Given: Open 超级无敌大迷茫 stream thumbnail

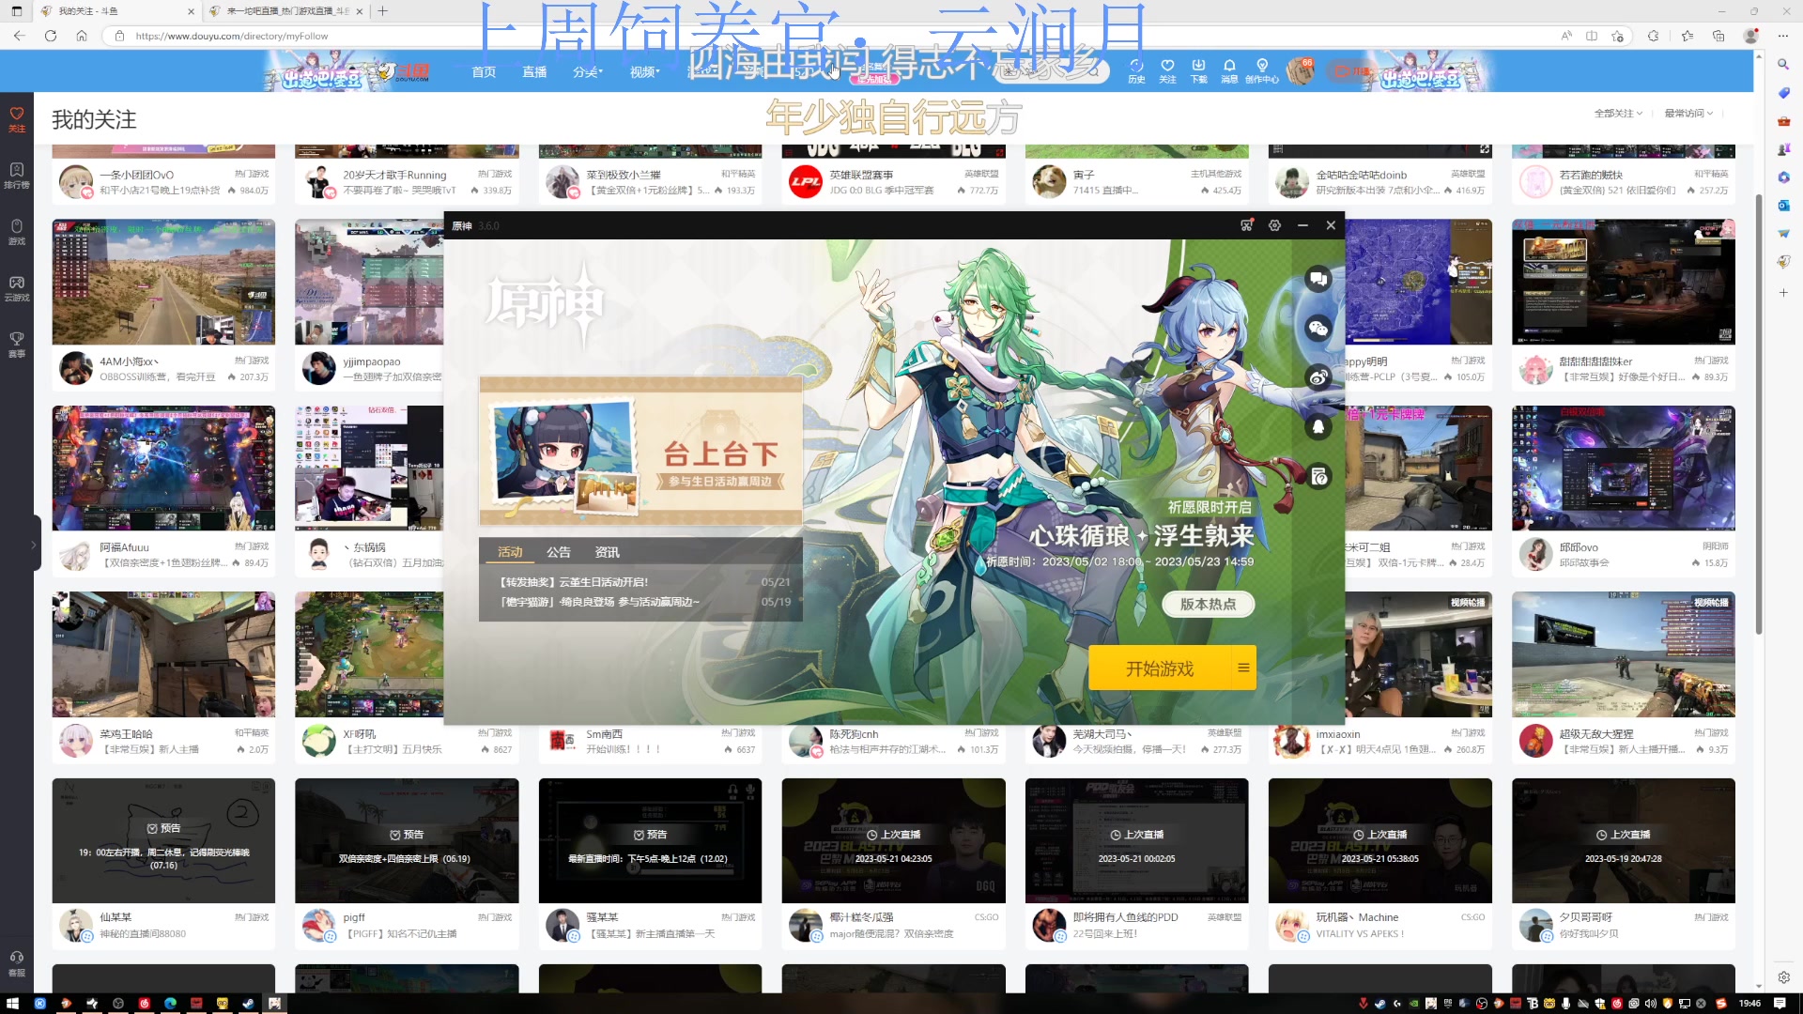Looking at the screenshot, I should [x=1623, y=654].
